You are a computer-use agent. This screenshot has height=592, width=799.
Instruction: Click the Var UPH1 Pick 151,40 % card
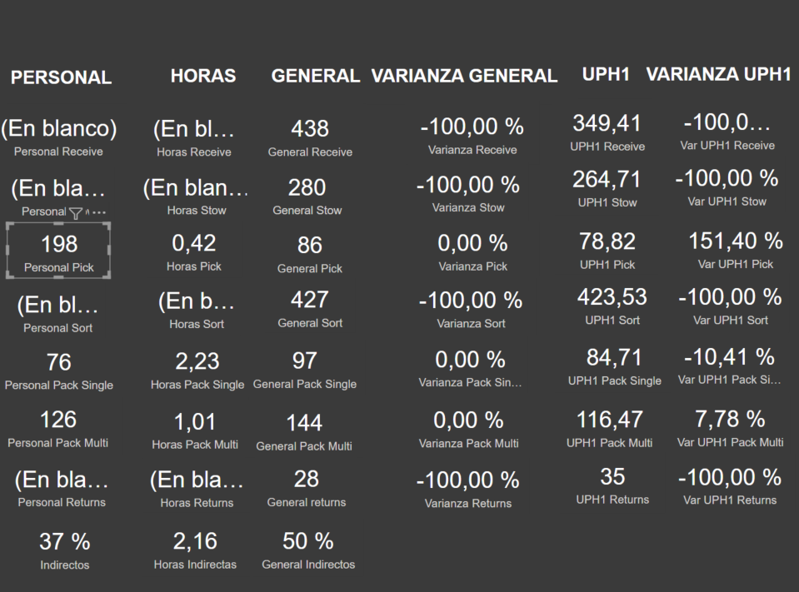[x=735, y=251]
